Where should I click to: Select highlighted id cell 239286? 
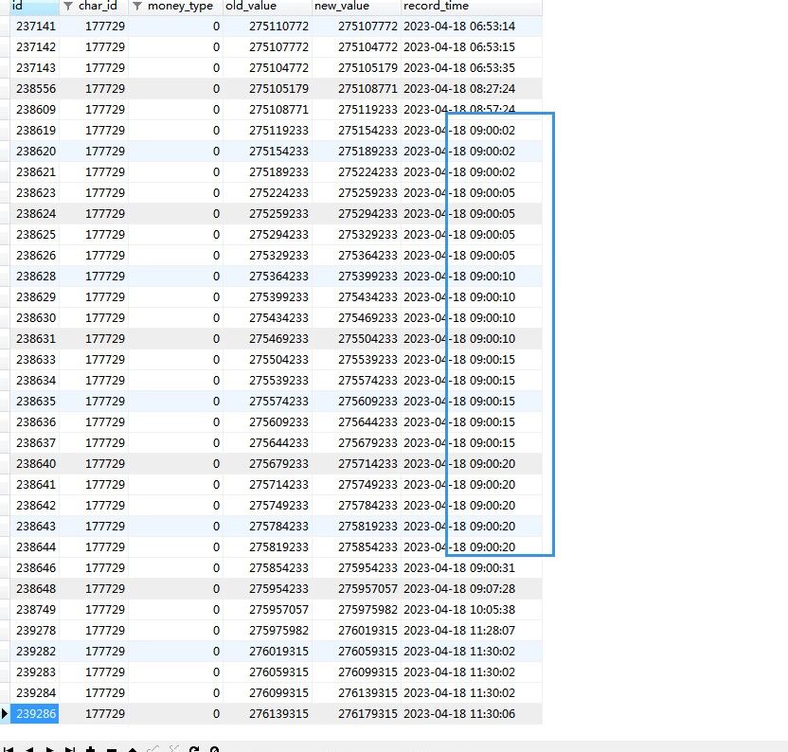coord(36,713)
